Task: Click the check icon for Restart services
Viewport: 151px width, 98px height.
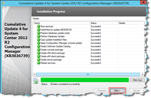Action: (38, 63)
